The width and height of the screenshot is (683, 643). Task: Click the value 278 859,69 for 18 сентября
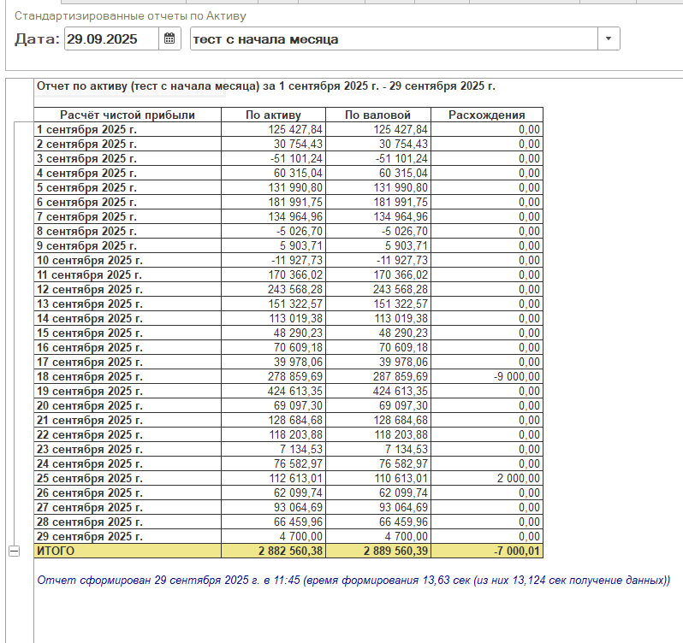pyautogui.click(x=274, y=377)
